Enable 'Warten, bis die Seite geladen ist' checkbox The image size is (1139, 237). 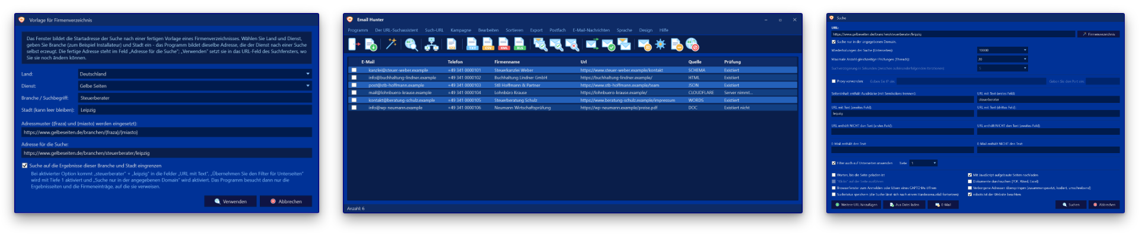833,175
